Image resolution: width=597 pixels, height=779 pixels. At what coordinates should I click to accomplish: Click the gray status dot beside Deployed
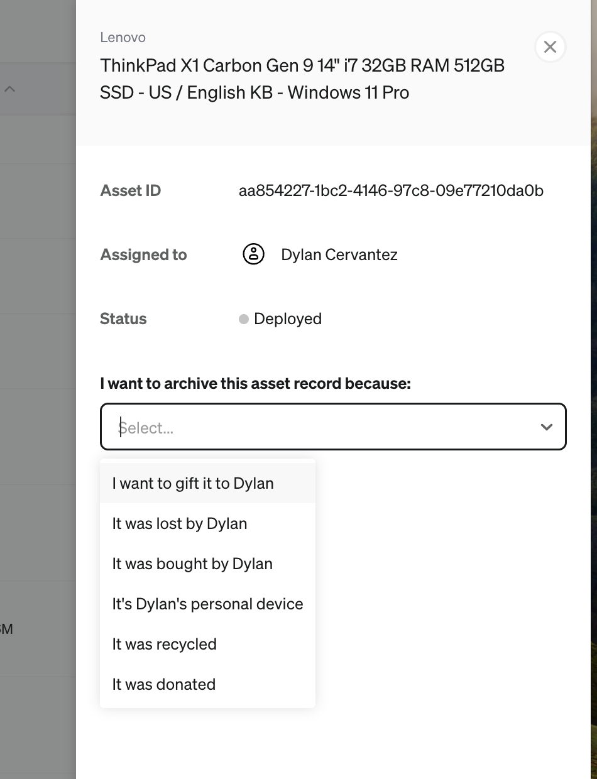(x=244, y=319)
